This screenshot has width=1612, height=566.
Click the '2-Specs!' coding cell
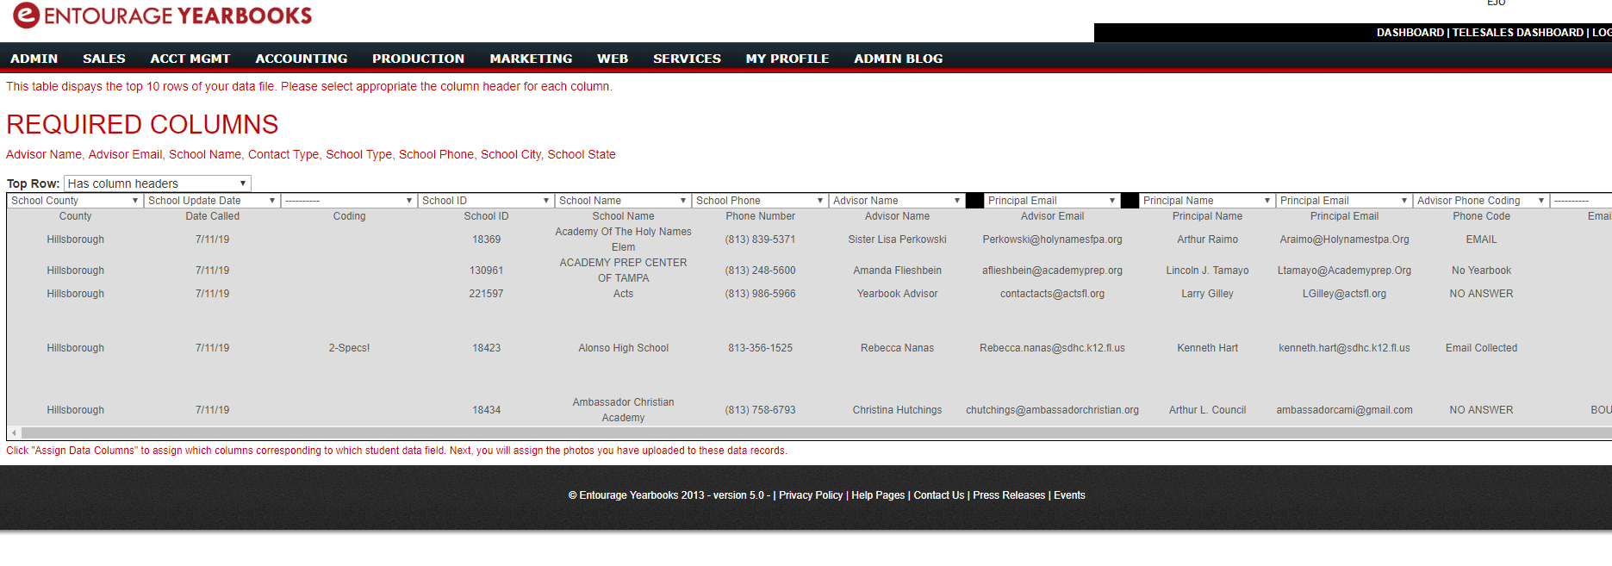coord(349,348)
